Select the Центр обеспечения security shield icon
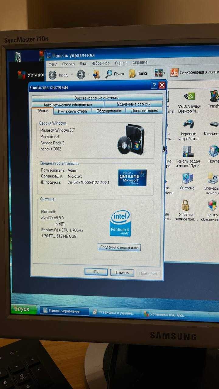This screenshot has height=389, width=219. click(x=211, y=210)
